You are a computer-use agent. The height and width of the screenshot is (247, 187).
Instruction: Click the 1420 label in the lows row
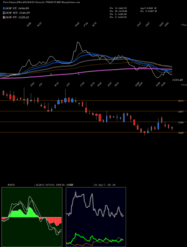click(158, 84)
